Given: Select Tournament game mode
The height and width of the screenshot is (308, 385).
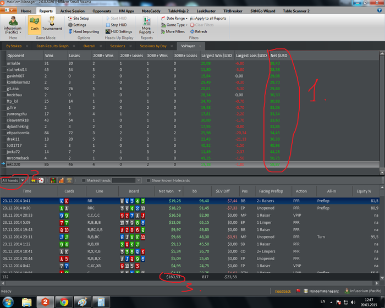Looking at the screenshot, I should tap(52, 24).
